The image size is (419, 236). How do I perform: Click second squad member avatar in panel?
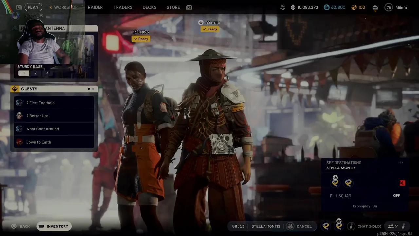coord(348,183)
